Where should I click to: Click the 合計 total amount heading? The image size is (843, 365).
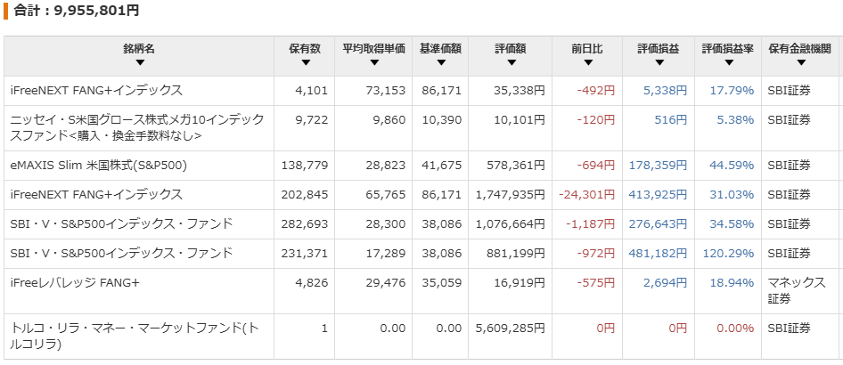(x=77, y=11)
